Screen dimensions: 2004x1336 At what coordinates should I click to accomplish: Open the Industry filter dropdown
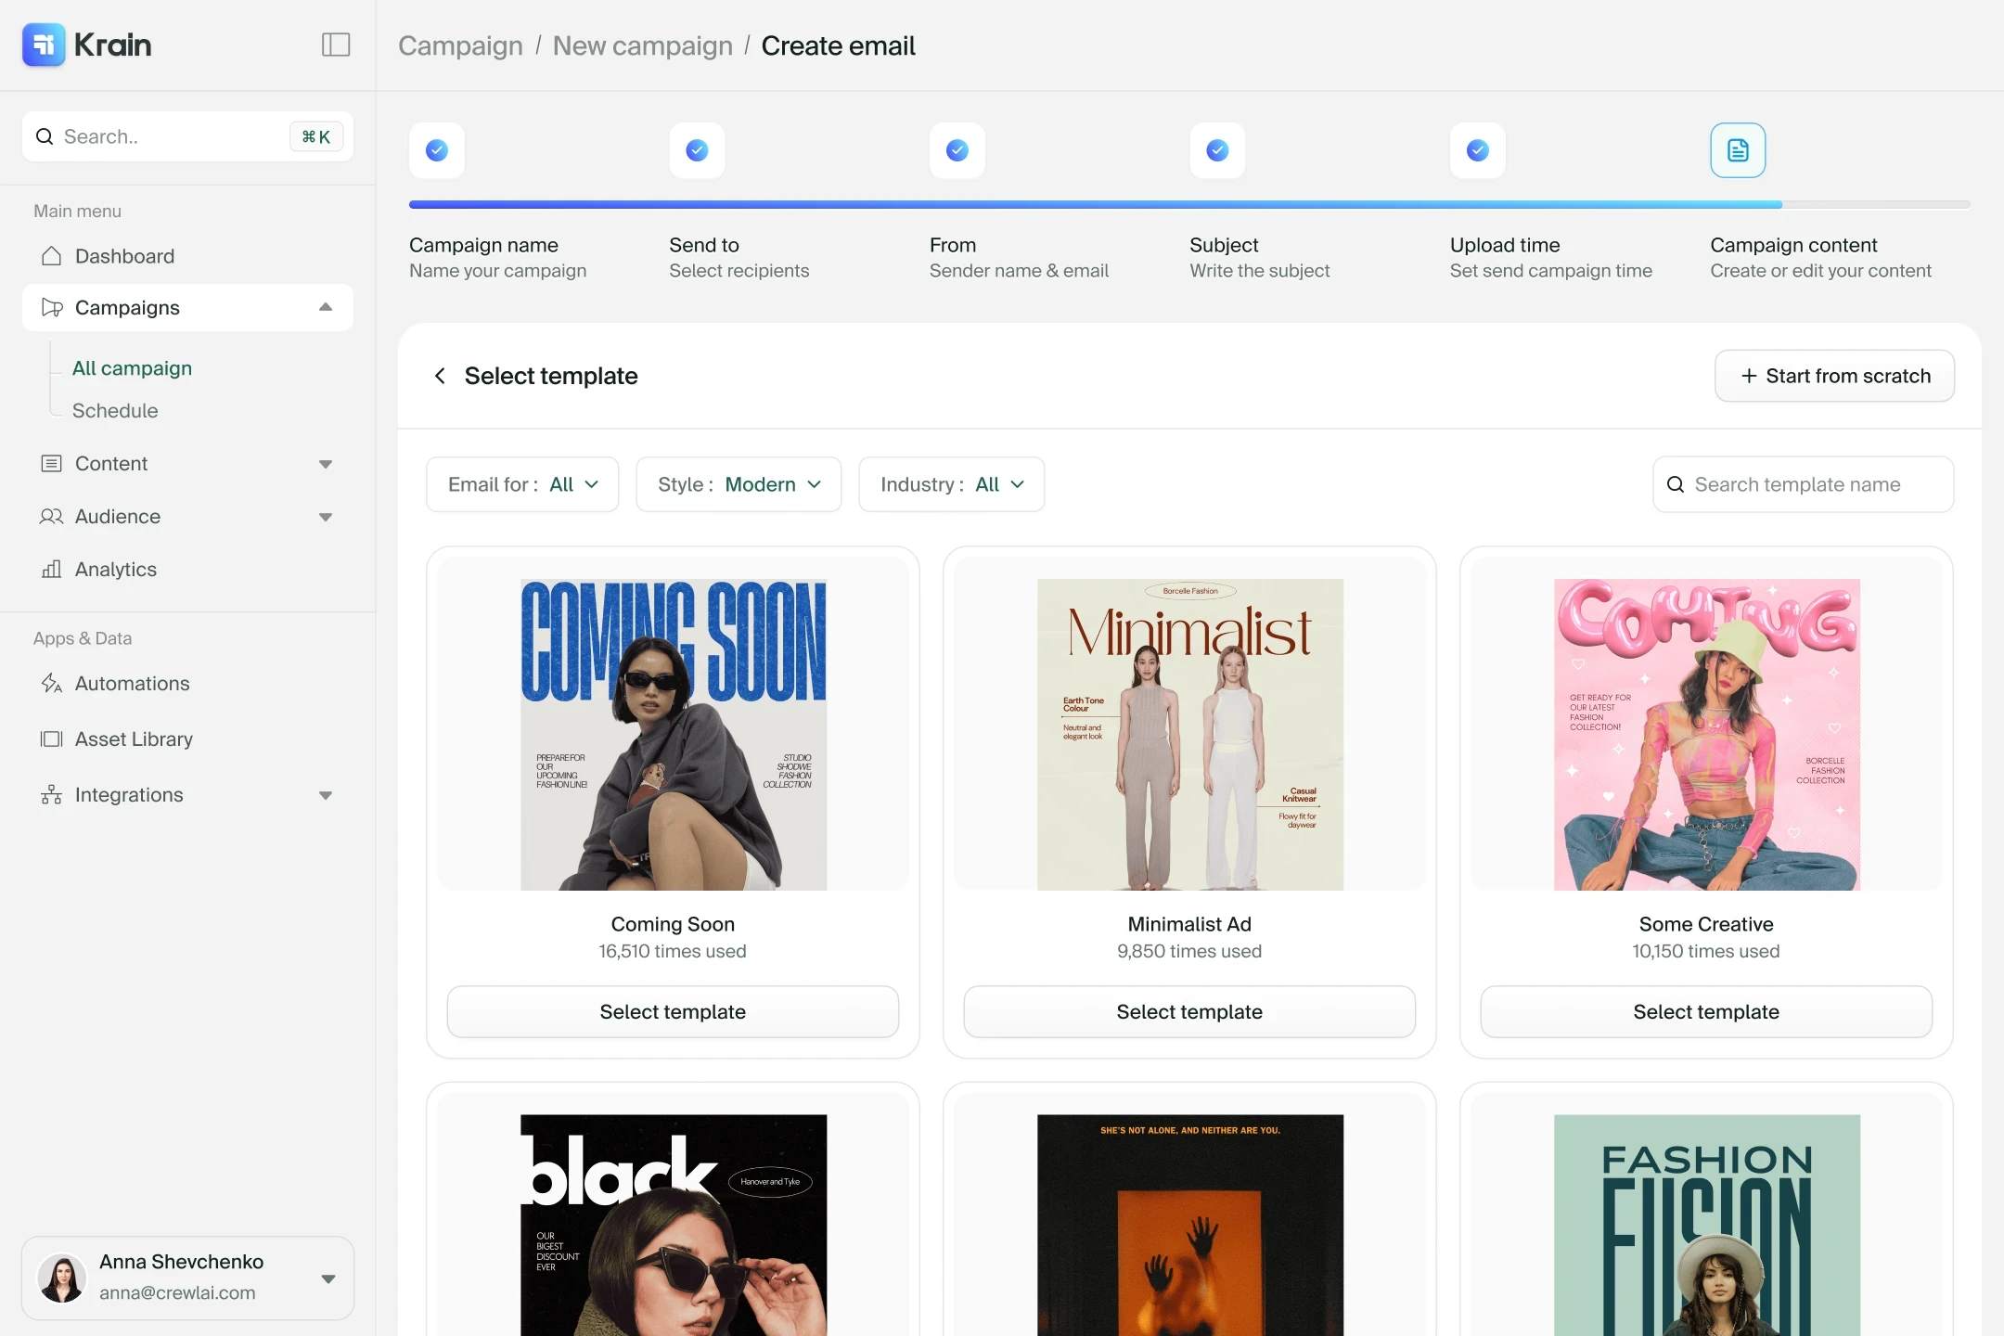coord(951,484)
